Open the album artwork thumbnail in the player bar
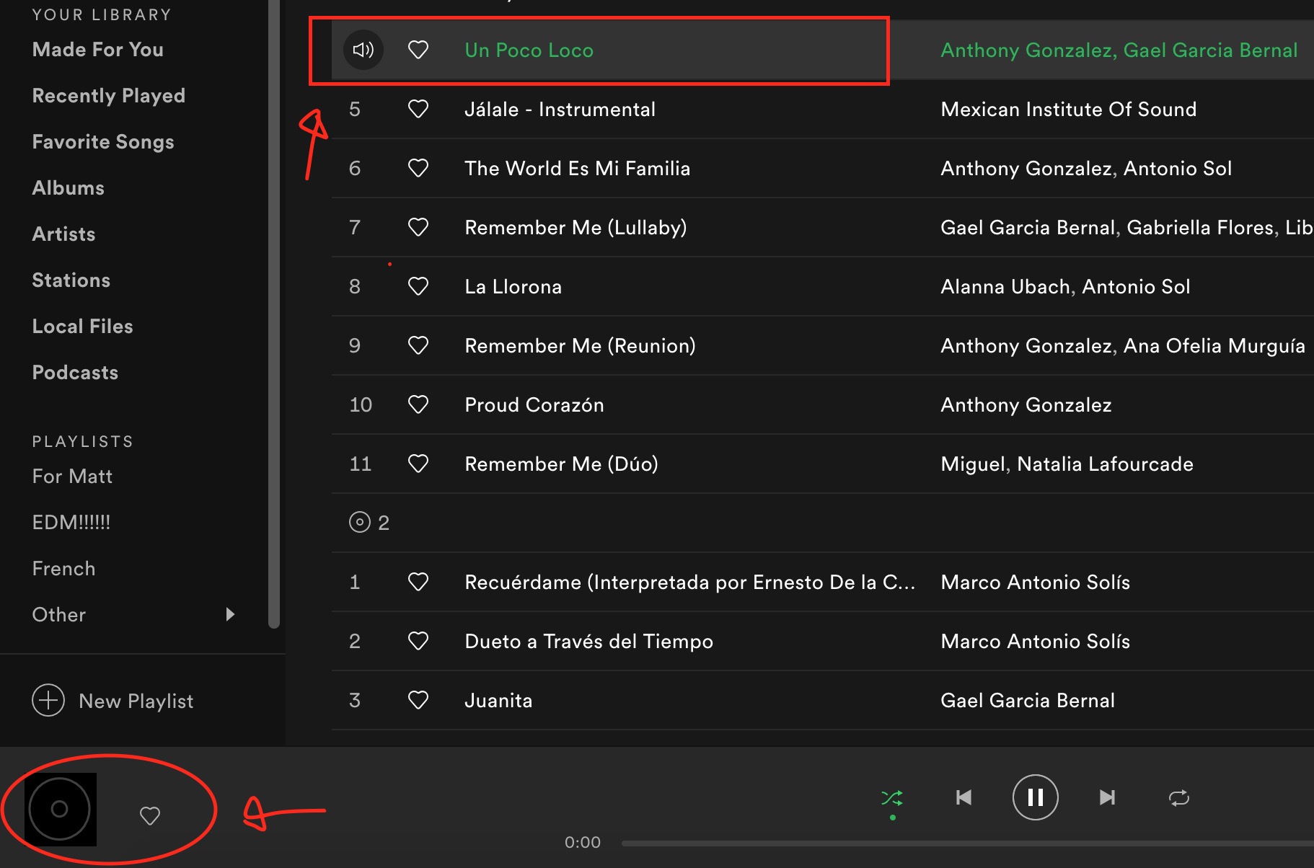 click(x=58, y=808)
